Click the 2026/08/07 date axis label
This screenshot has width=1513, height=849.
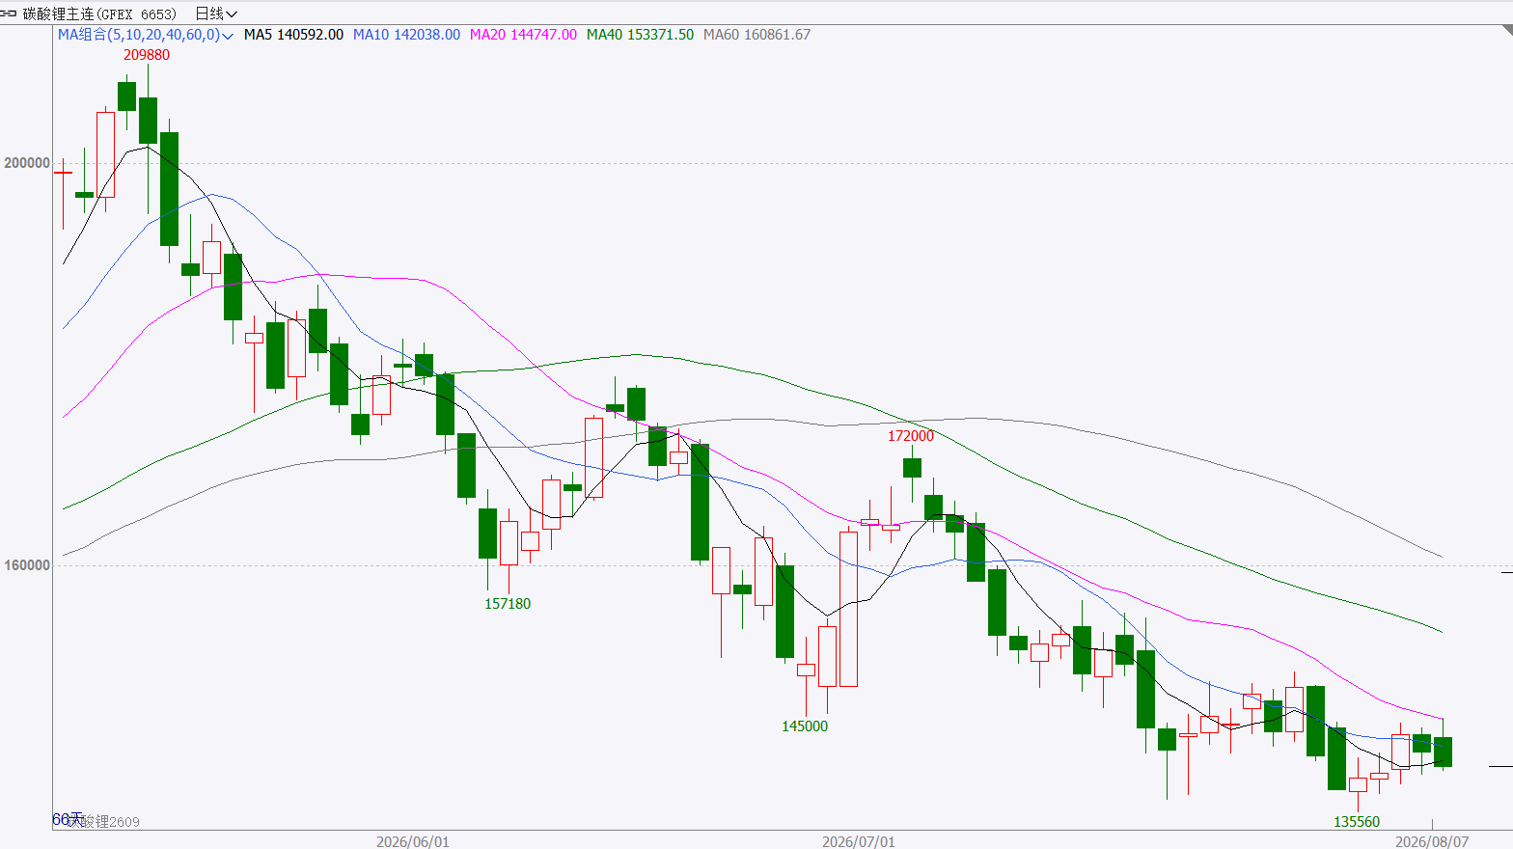(1432, 841)
